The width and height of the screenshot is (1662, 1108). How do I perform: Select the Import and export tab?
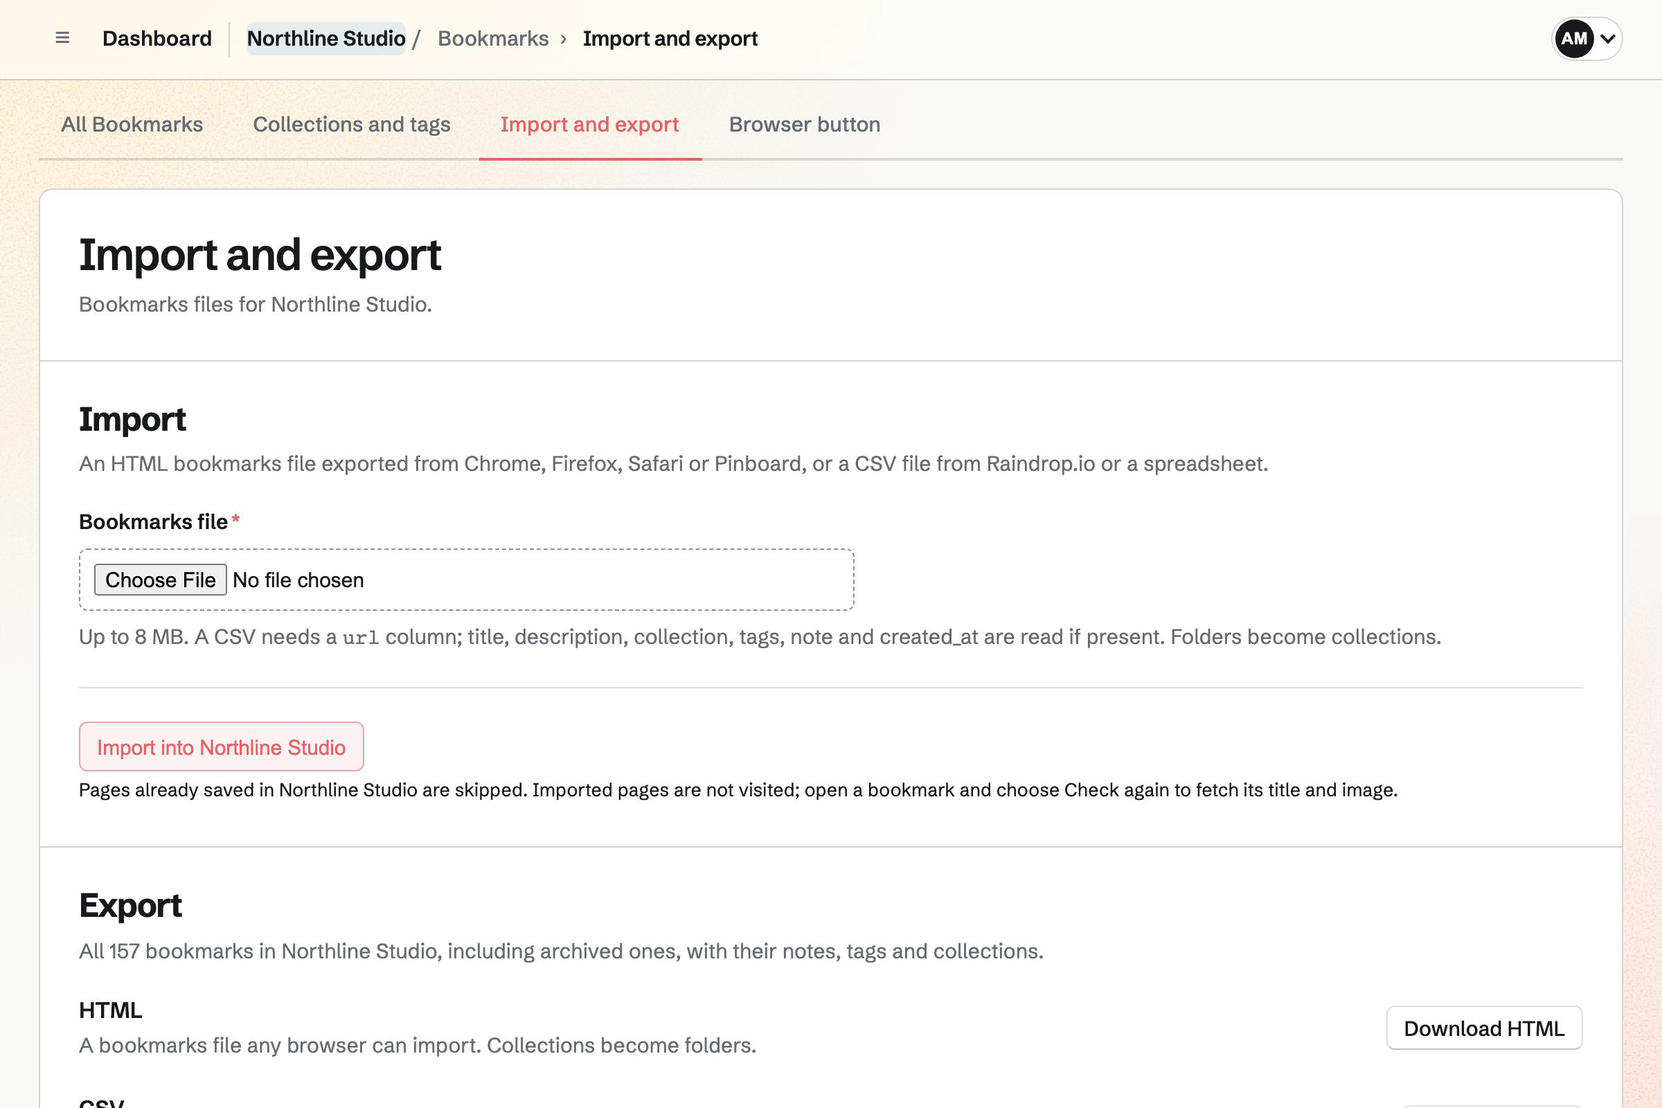pos(590,125)
